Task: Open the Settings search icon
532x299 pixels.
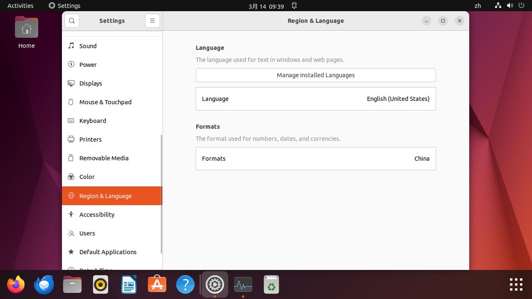Action: tap(72, 21)
